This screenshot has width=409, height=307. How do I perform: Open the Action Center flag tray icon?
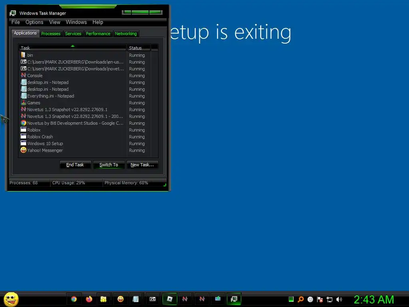pyautogui.click(x=320, y=299)
